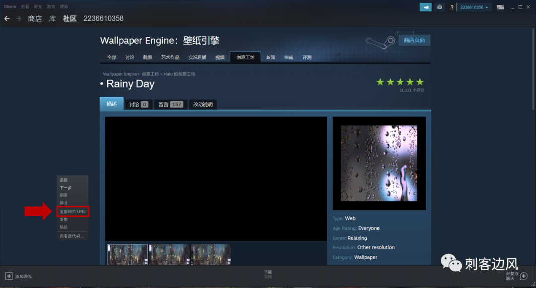
Task: Click the "Genre: Relaxing" text
Action: click(x=350, y=238)
